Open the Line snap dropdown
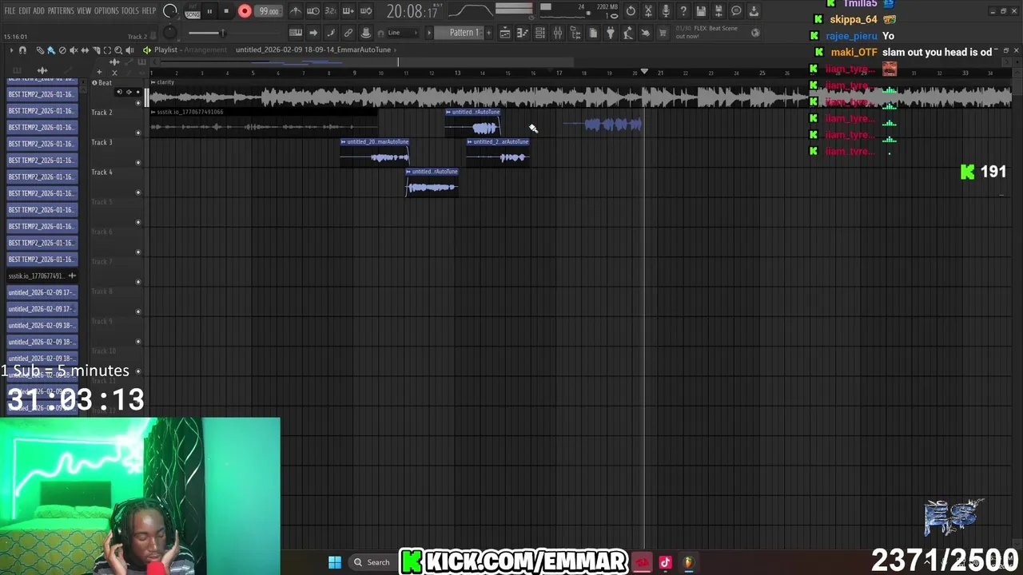 tap(402, 33)
